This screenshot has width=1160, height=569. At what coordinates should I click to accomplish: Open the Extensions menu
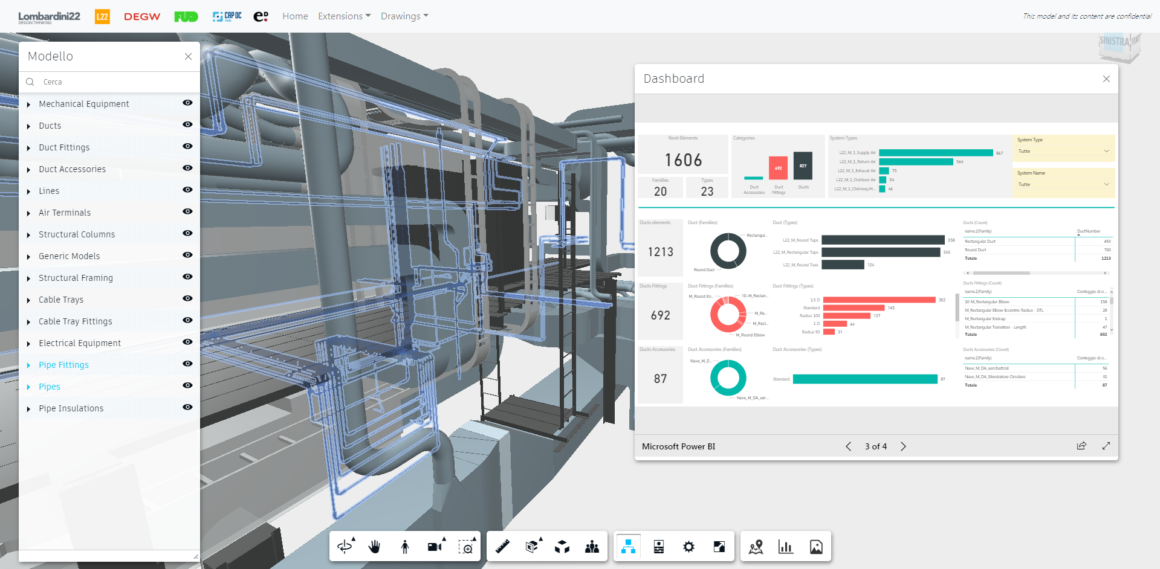[344, 16]
